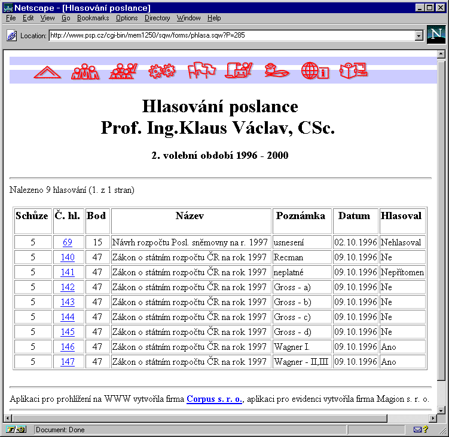Open vote number 145 link
449x437 pixels.
[68, 332]
